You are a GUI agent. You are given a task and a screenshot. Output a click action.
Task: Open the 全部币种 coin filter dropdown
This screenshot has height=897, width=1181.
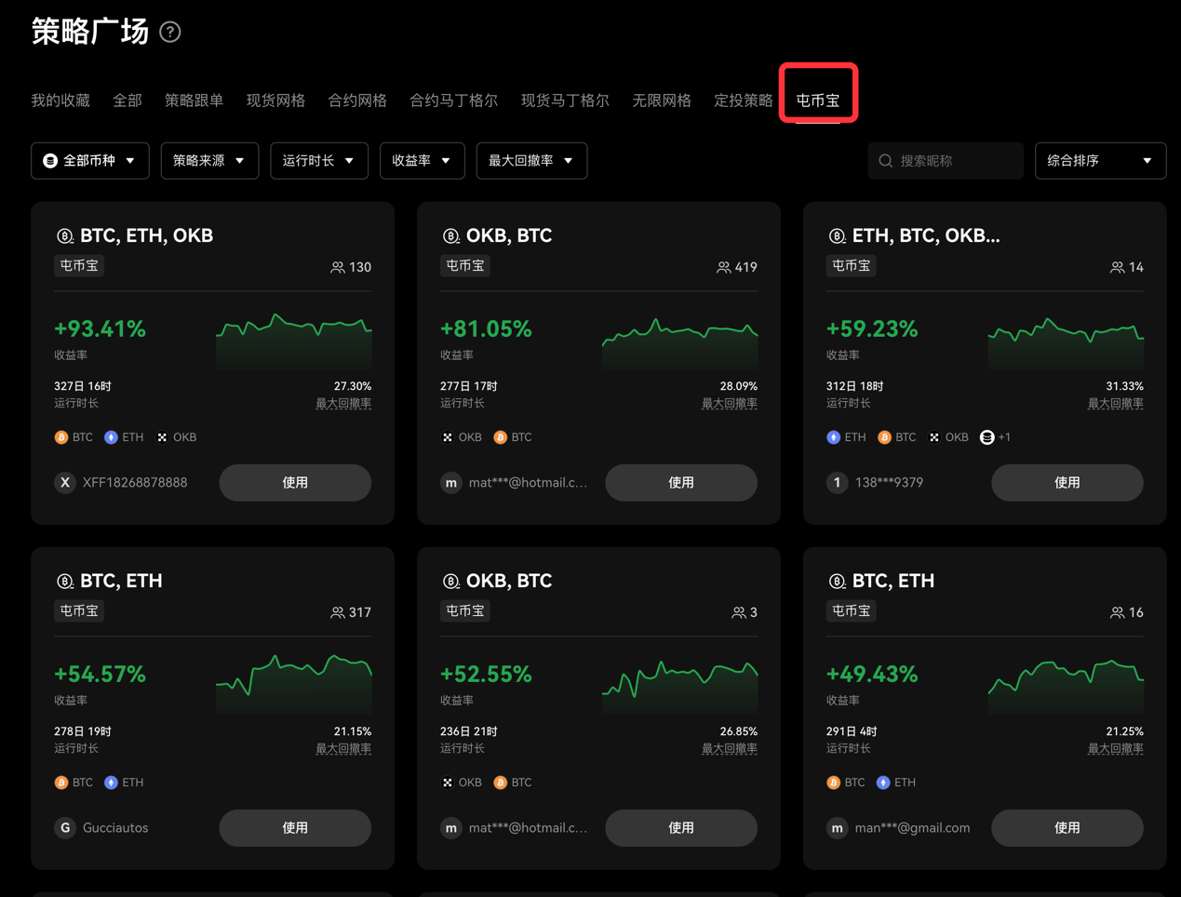90,161
